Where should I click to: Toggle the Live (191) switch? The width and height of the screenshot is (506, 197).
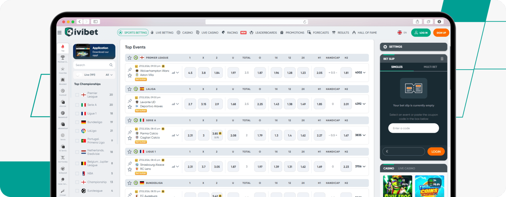tap(79, 75)
